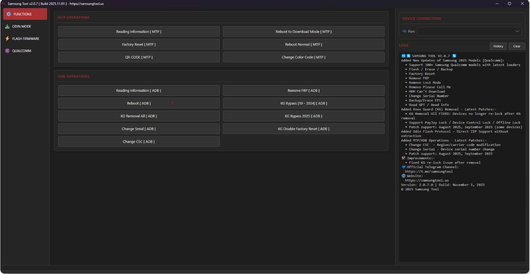The height and width of the screenshot is (274, 530).
Task: Click Remove FRP [ ADB ]
Action: 304,91
